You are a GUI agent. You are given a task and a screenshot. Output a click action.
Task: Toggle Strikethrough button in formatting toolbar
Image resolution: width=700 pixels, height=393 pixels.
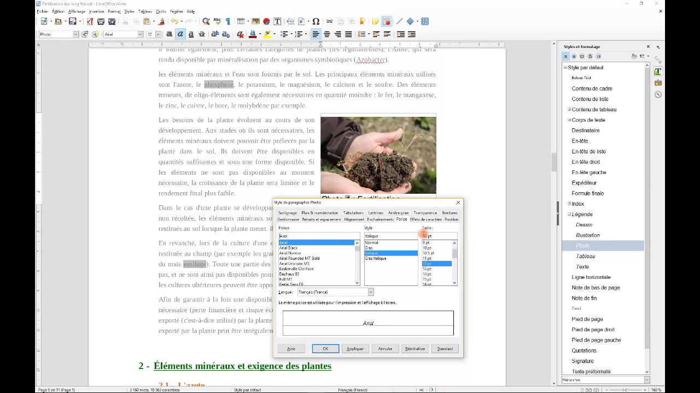(202, 34)
